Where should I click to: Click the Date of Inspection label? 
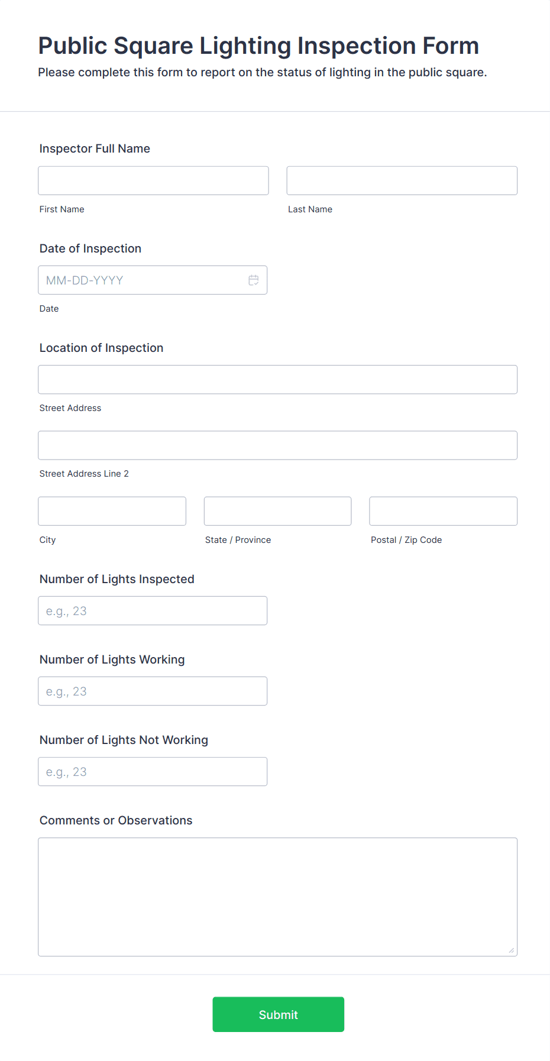coord(90,248)
